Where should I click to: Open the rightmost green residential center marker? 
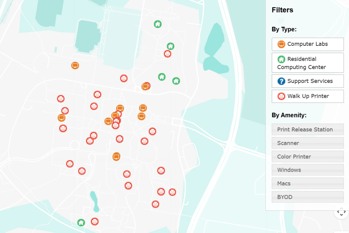click(176, 81)
